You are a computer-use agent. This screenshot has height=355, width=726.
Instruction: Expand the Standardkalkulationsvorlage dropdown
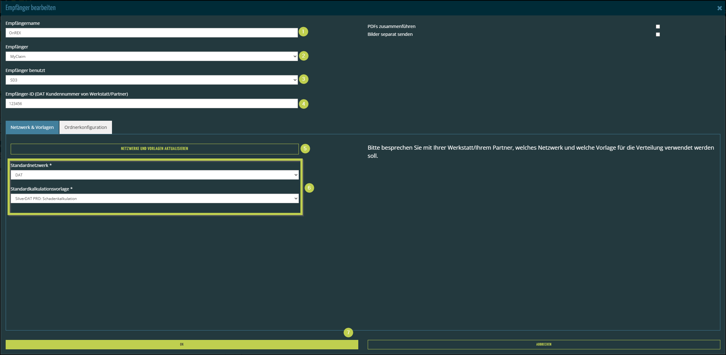(x=154, y=199)
